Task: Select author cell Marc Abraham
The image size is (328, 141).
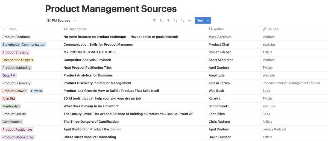Action: 220,37
